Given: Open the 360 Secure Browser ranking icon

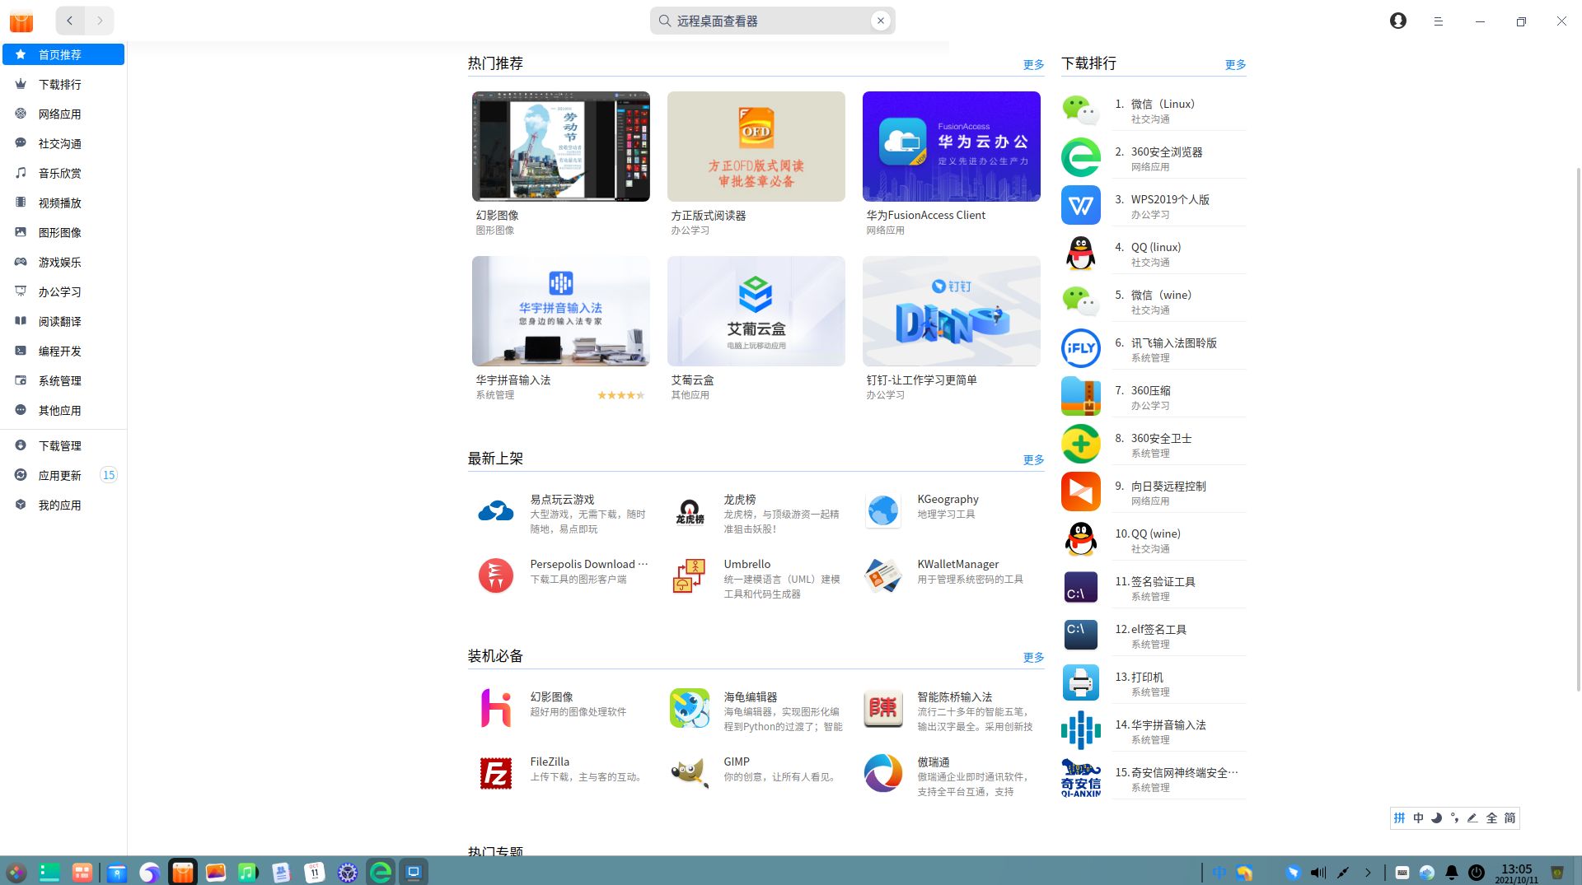Looking at the screenshot, I should [x=1080, y=157].
